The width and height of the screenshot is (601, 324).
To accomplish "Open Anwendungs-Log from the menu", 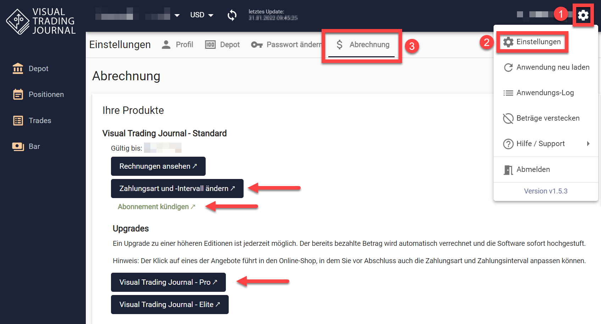I will click(x=546, y=93).
